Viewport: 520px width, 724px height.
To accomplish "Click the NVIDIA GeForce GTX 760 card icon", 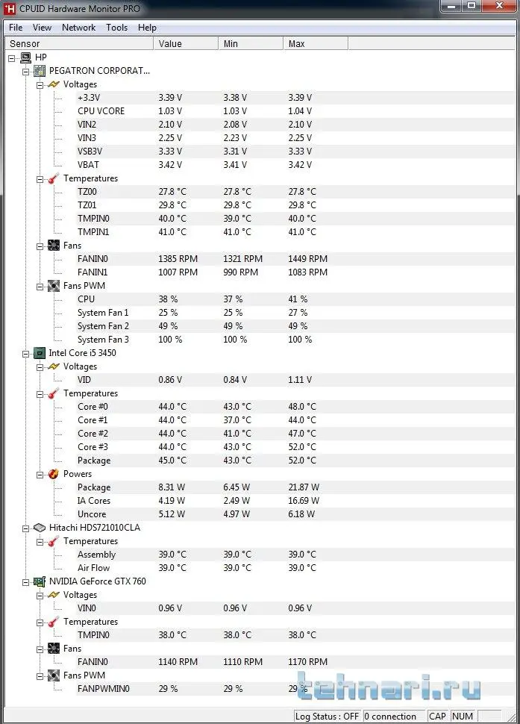I will coord(40,581).
